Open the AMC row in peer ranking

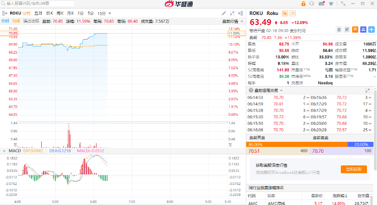(310, 203)
